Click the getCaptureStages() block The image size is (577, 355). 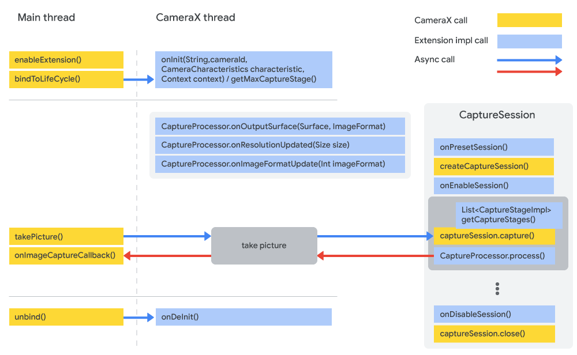508,215
